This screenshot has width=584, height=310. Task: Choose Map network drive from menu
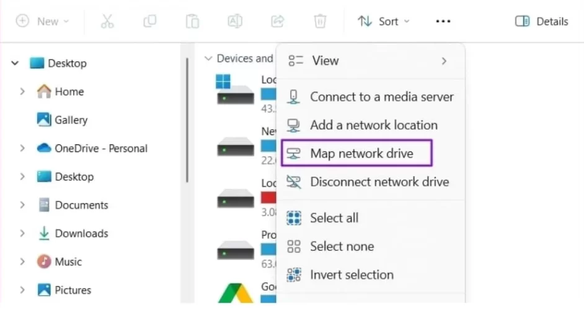(x=361, y=153)
